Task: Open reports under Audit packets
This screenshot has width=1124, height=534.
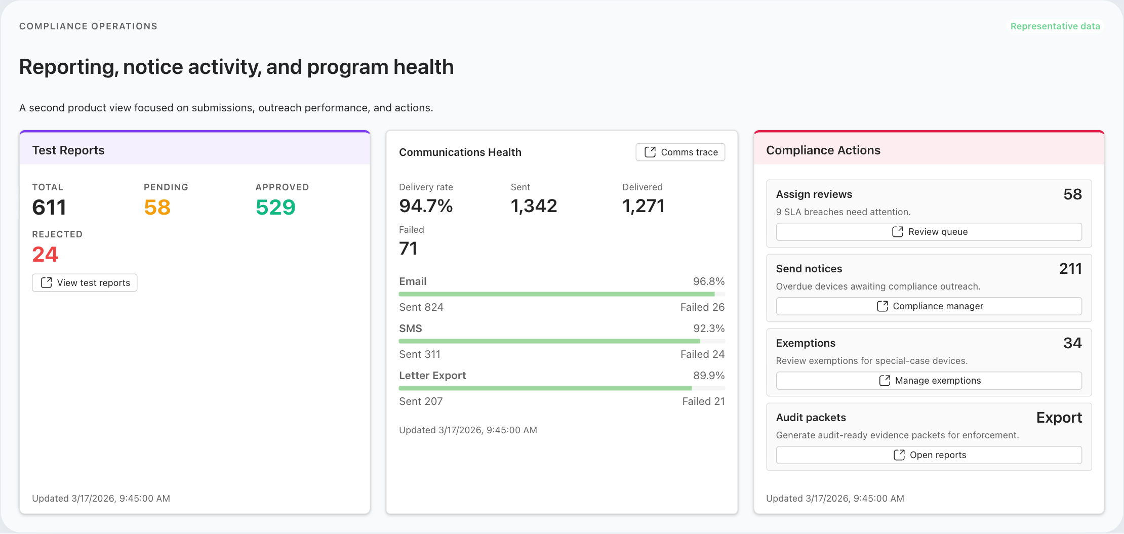Action: (x=929, y=455)
